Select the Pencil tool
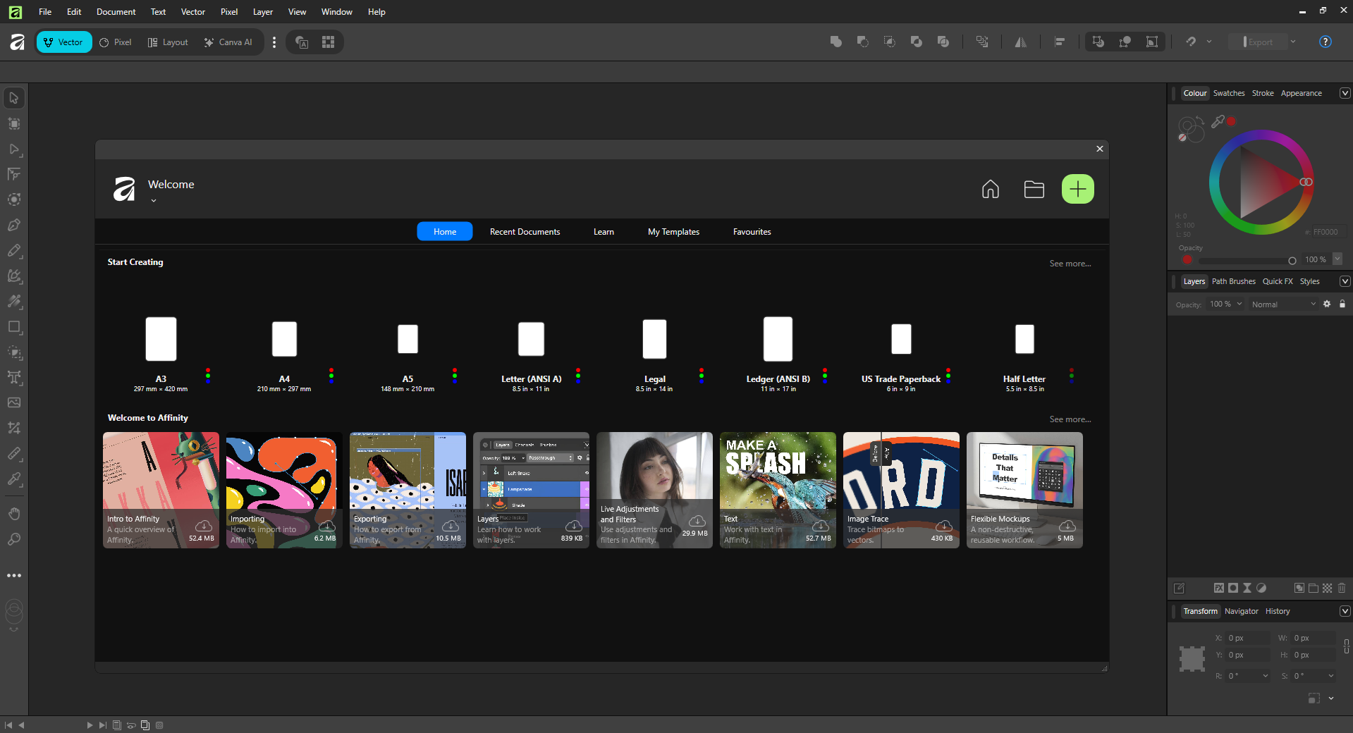1353x733 pixels. [x=14, y=251]
